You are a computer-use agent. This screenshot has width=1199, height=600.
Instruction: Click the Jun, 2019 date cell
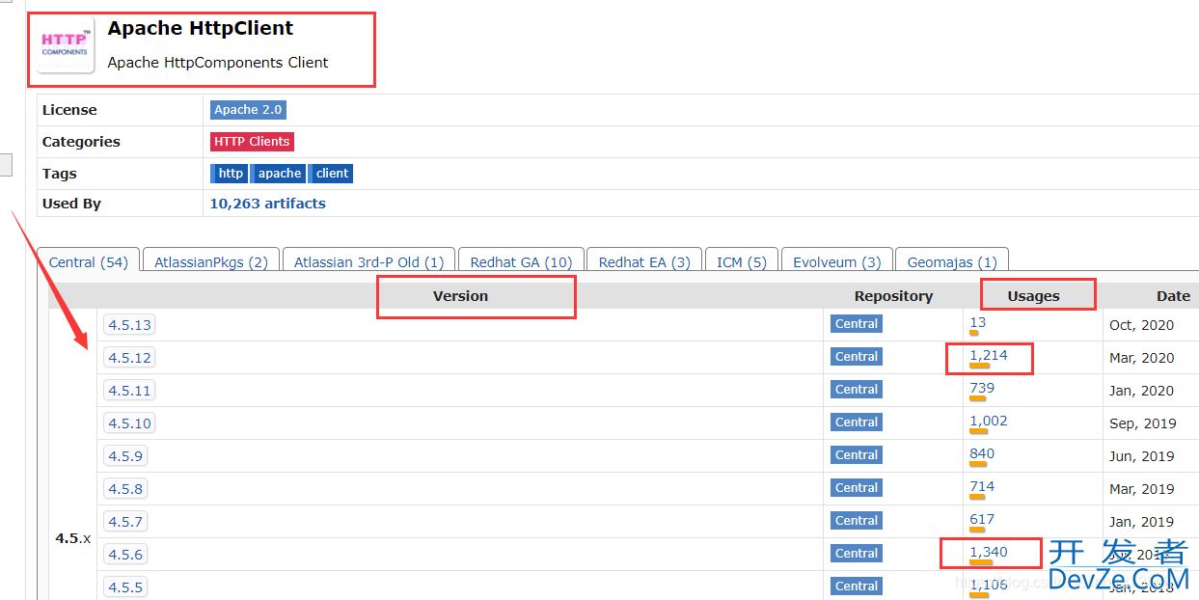[1141, 456]
